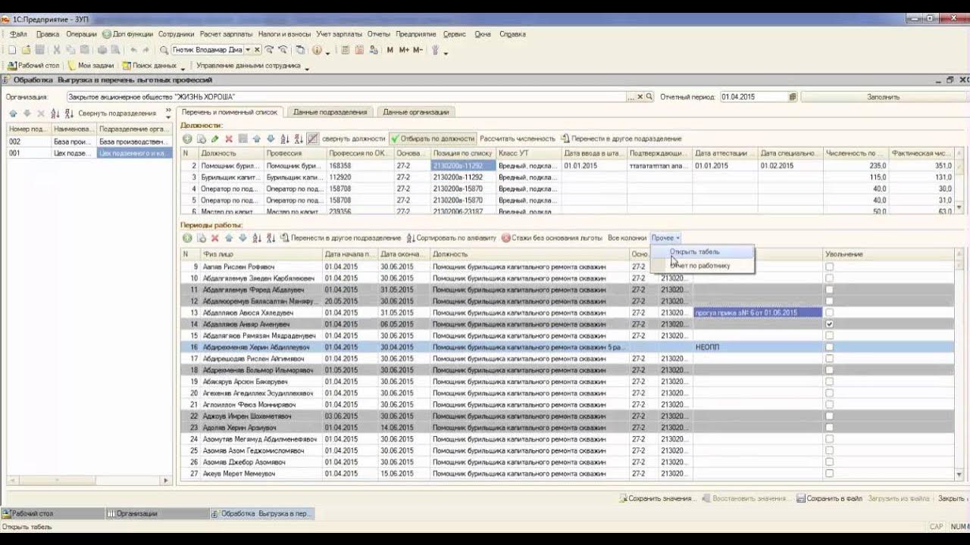The width and height of the screenshot is (970, 545).
Task: Open the Расчет зарплаты menu
Action: point(227,34)
